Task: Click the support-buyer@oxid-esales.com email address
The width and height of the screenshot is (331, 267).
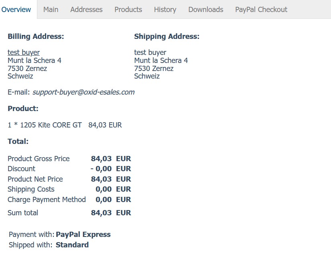Action: 83,92
